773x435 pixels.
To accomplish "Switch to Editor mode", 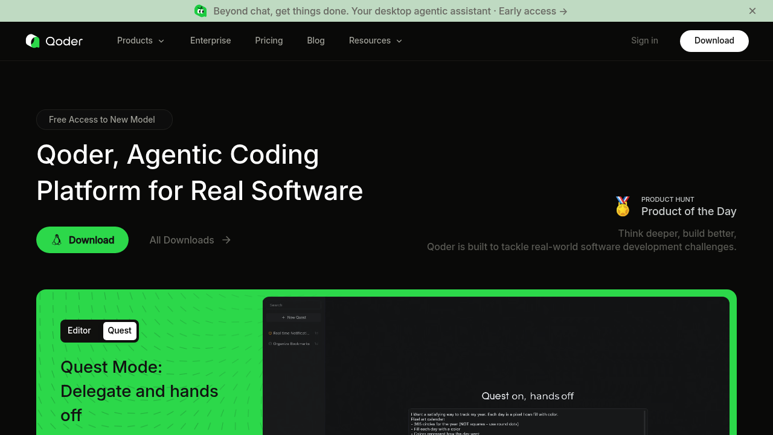I will pos(79,330).
